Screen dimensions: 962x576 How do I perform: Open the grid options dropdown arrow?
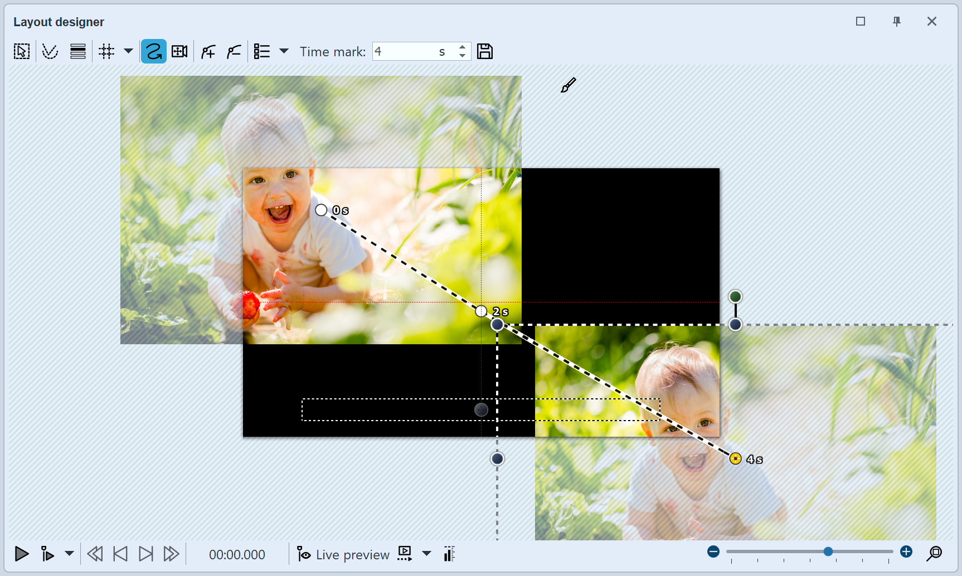click(x=128, y=51)
